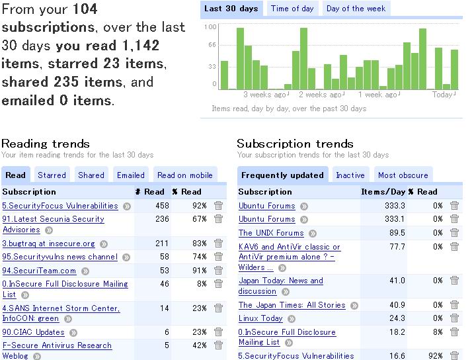The image size is (472, 360).
Task: Follow the Linux Today link
Action: click(x=260, y=318)
